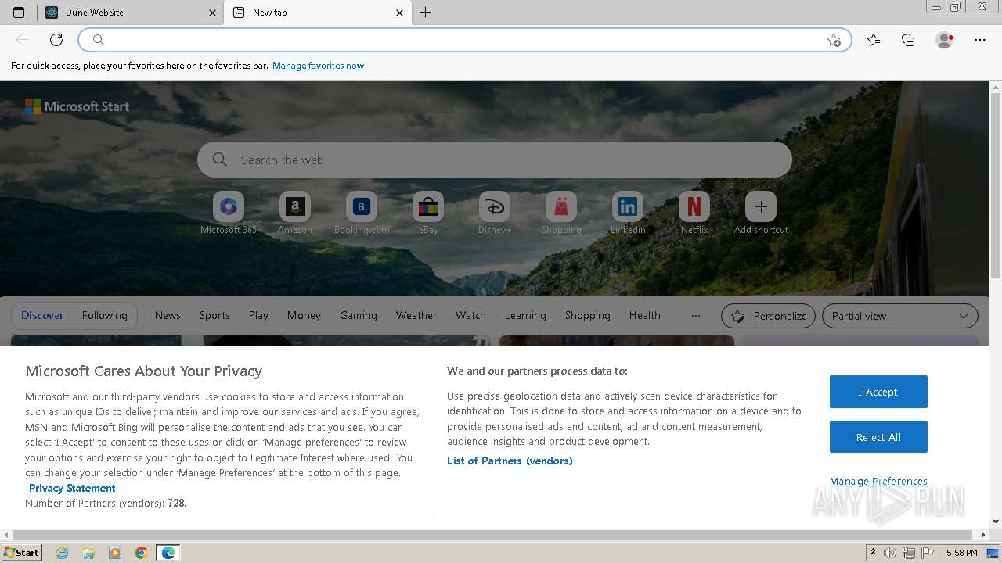This screenshot has width=1002, height=563.
Task: Open the Shopping feed category
Action: tap(588, 316)
